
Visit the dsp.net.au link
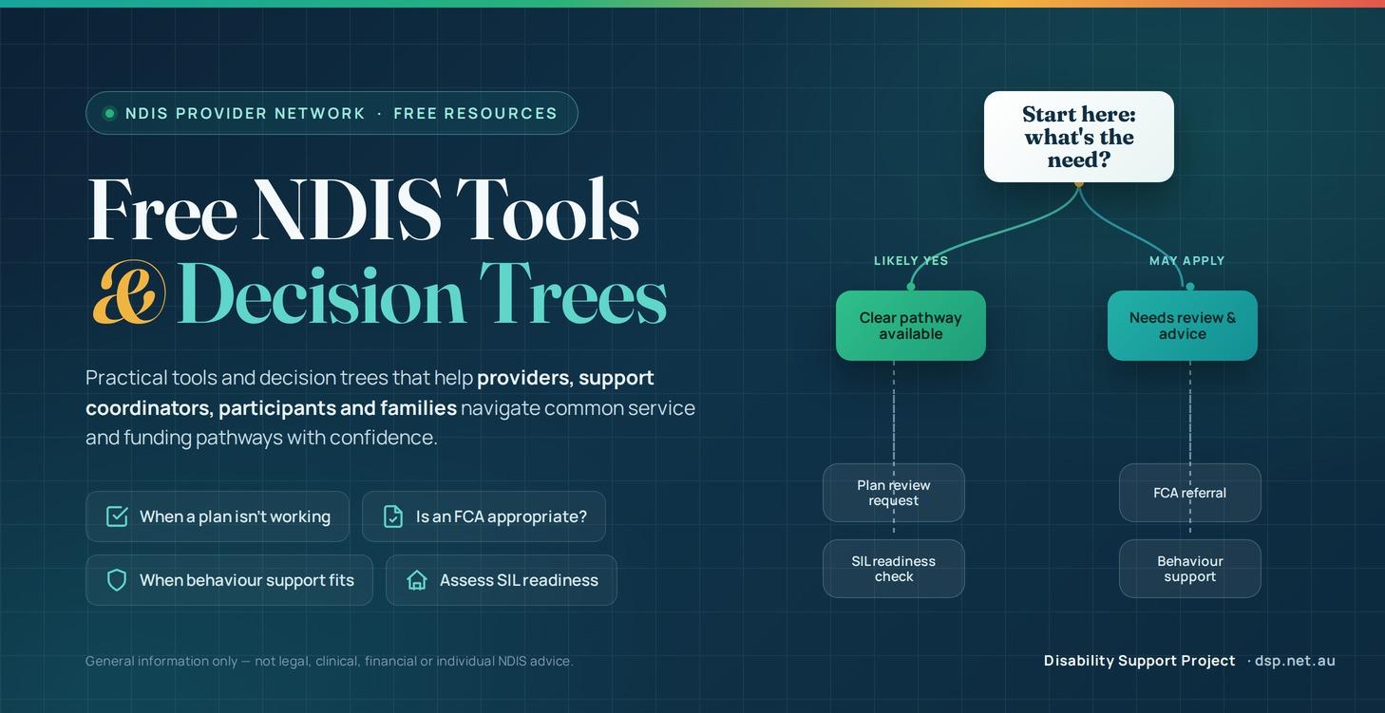[1295, 661]
